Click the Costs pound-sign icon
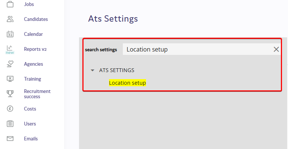The image size is (288, 149). pyautogui.click(x=10, y=109)
